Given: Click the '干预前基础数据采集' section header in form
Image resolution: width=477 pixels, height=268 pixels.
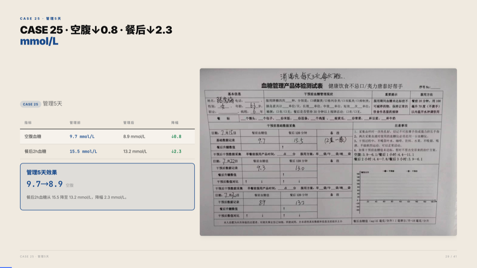Looking at the screenshot, I should coord(281,125).
